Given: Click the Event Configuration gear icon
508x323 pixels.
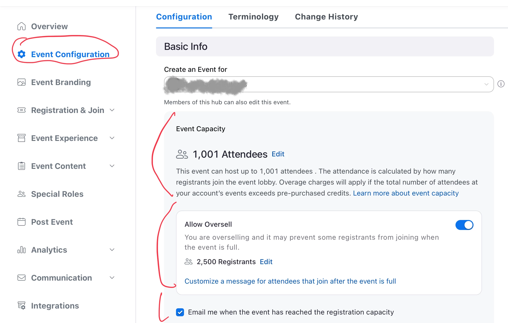Looking at the screenshot, I should tap(21, 54).
